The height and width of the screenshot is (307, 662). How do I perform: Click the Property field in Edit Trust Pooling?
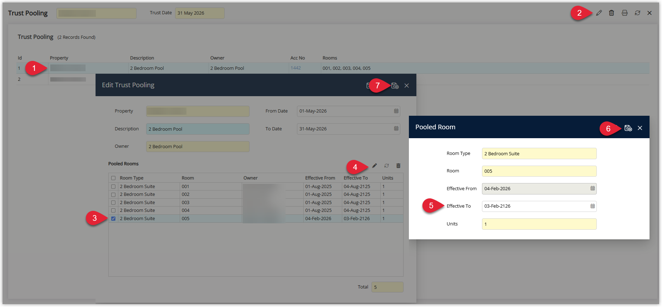[x=198, y=111]
